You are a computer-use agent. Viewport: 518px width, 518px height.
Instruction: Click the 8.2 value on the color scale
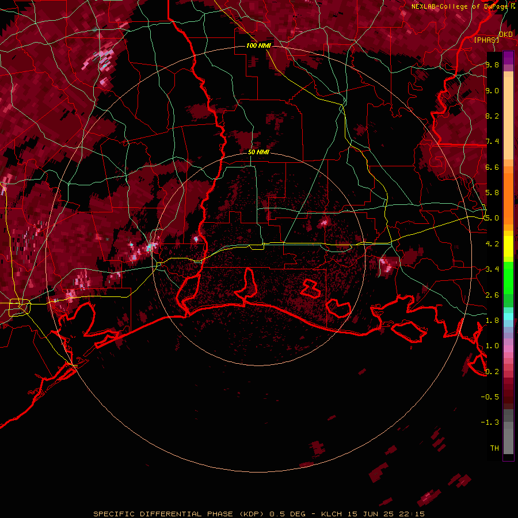492,116
